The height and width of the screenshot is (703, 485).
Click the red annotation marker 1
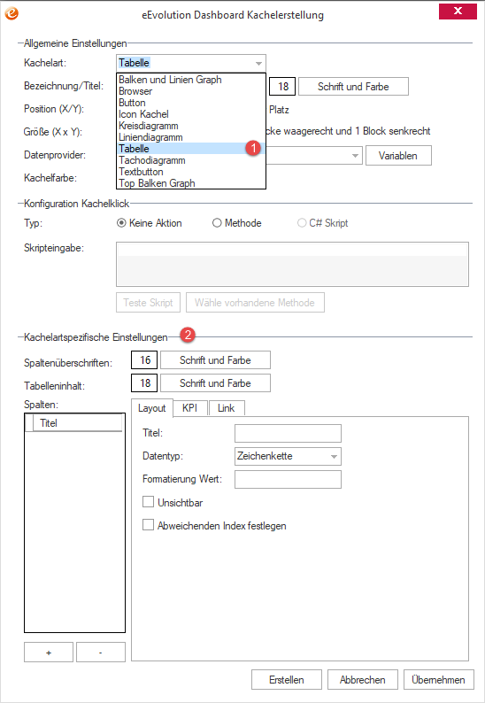253,148
